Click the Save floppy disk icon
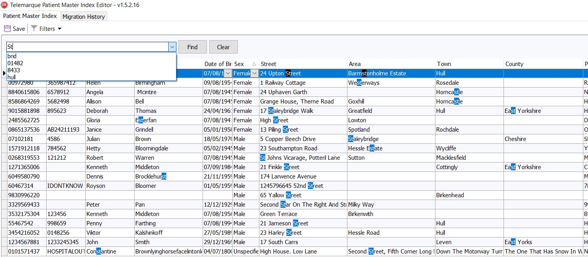Image resolution: width=588 pixels, height=257 pixels. click(x=7, y=29)
